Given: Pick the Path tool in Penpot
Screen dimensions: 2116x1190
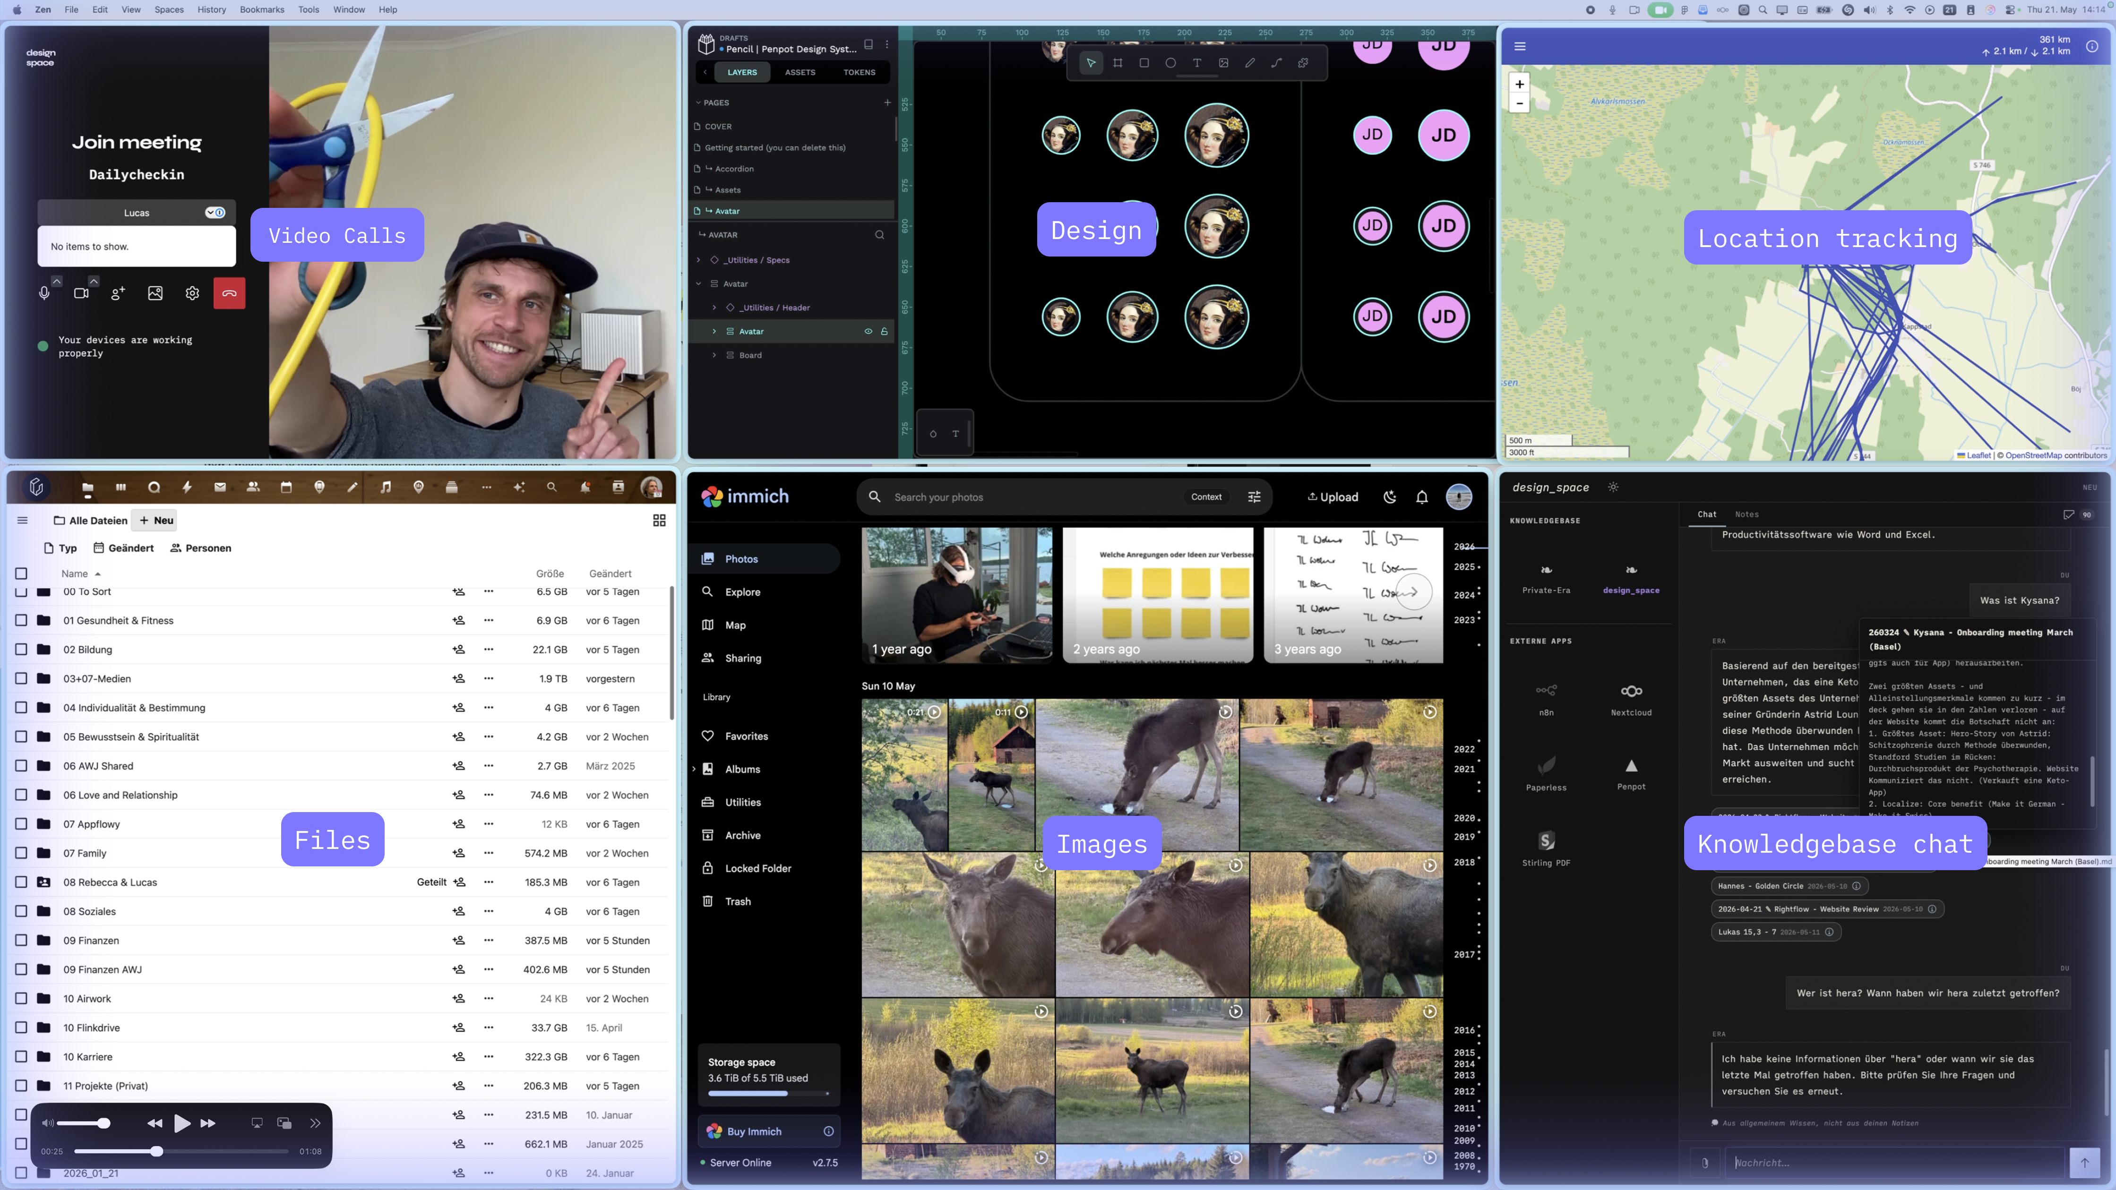Looking at the screenshot, I should [x=1276, y=63].
